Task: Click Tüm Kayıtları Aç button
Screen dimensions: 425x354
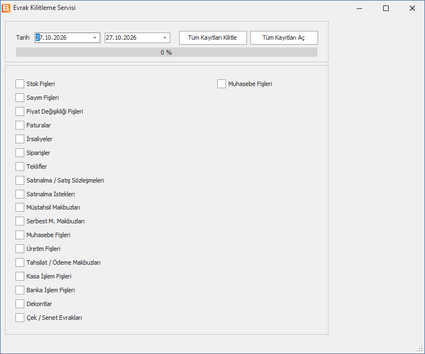Action: click(284, 37)
